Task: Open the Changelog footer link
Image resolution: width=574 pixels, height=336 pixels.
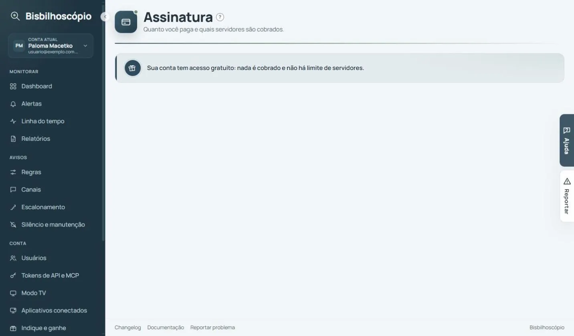Action: (x=128, y=328)
